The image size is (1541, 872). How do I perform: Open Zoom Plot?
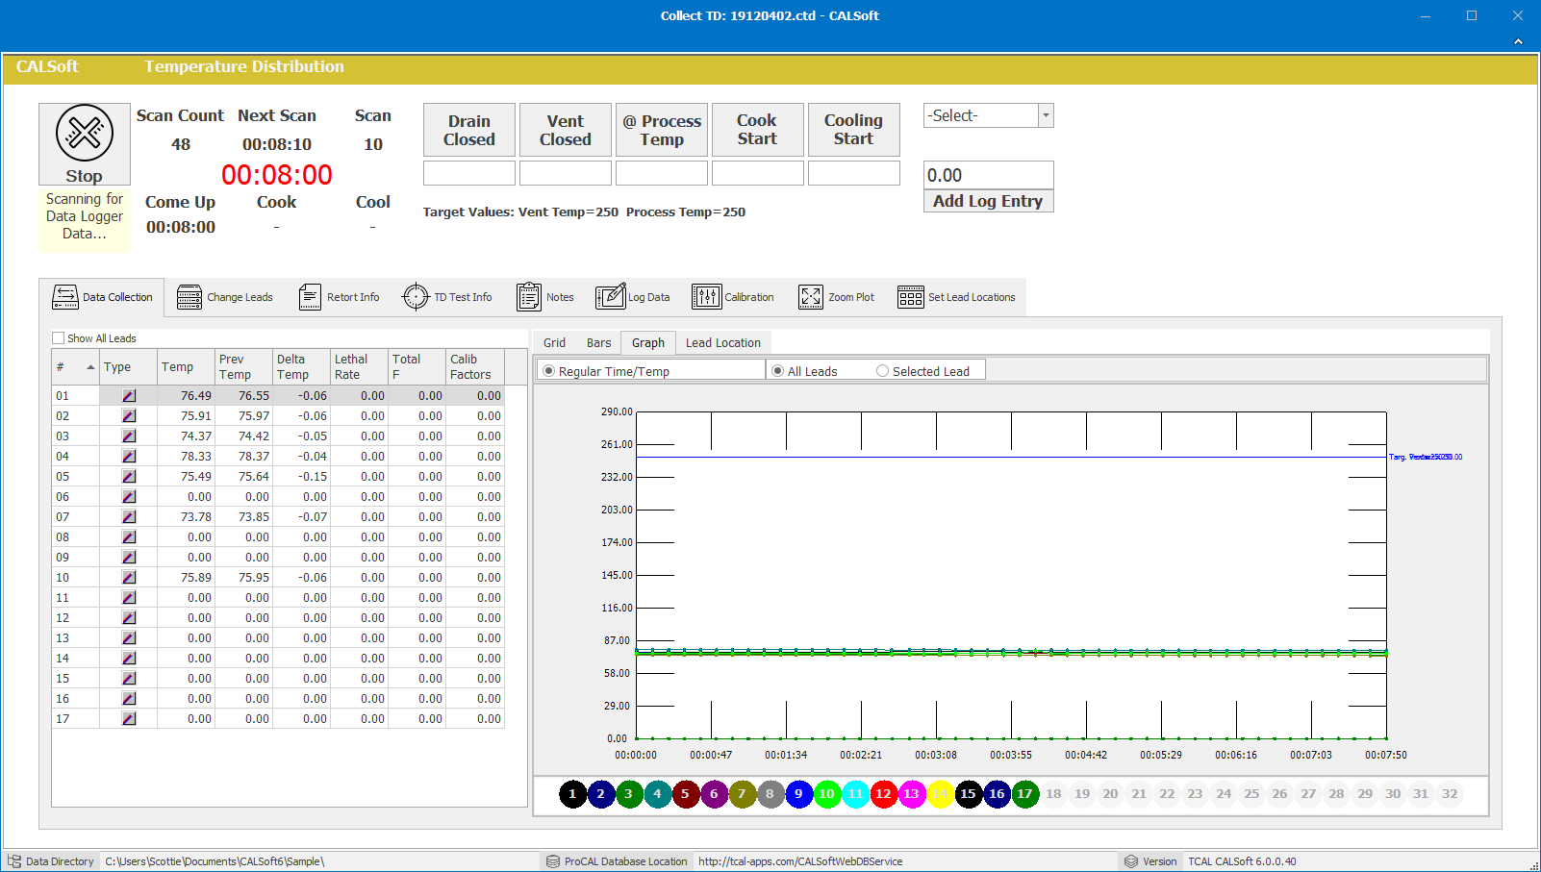coord(836,297)
